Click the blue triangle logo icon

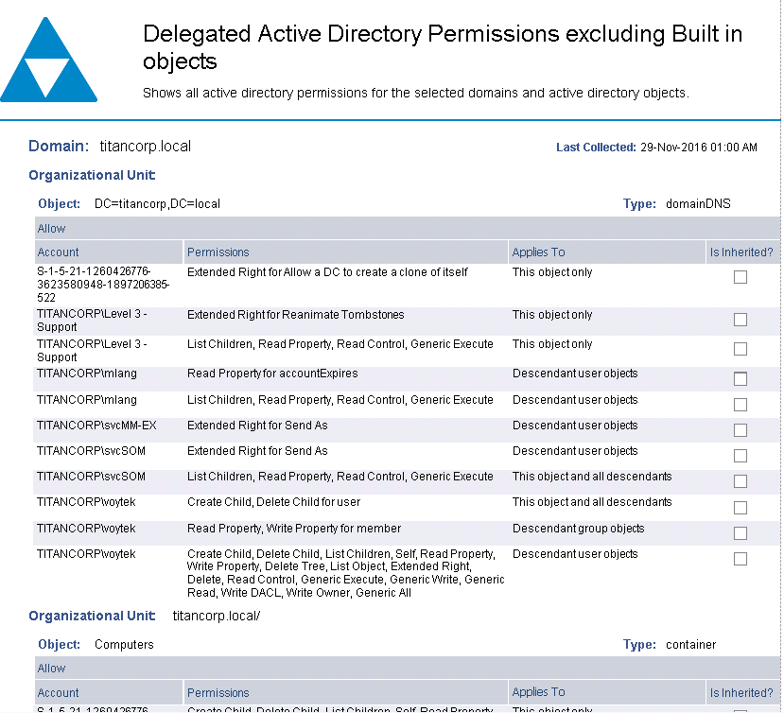click(48, 61)
